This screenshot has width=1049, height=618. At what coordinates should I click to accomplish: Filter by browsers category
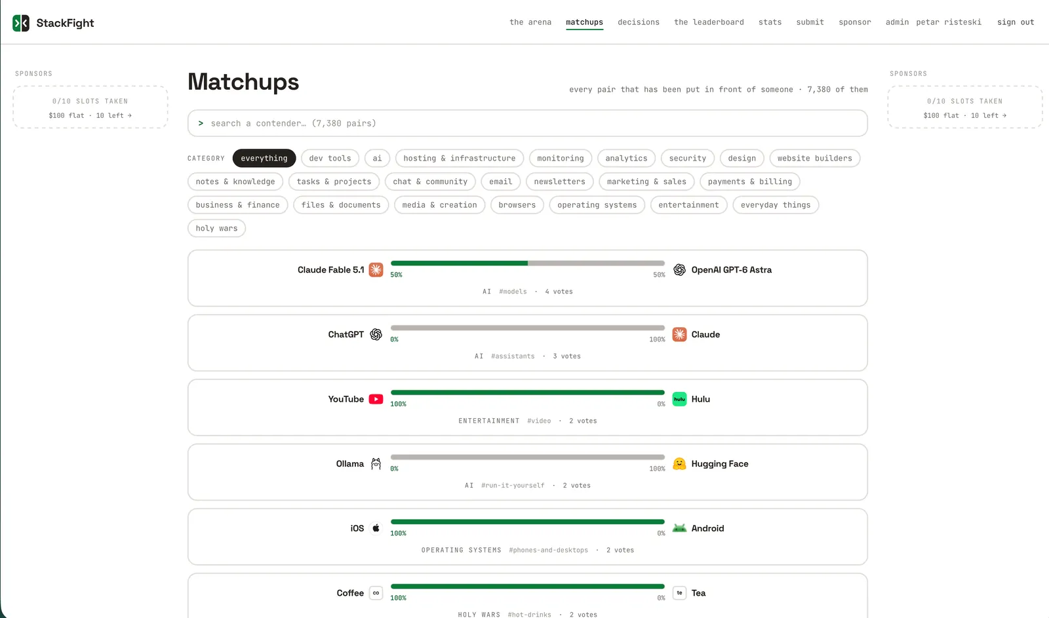click(517, 205)
